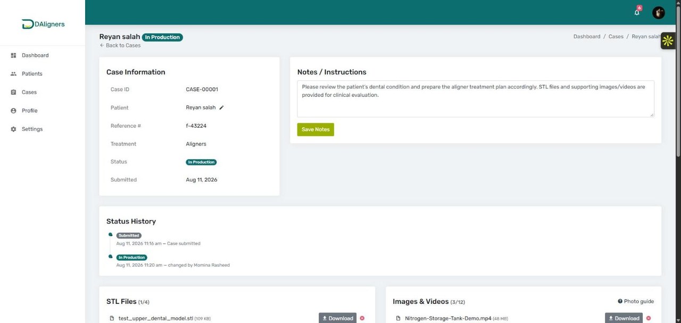This screenshot has width=681, height=323.
Task: Click the Cases clipboard sidebar icon
Action: coord(13,92)
